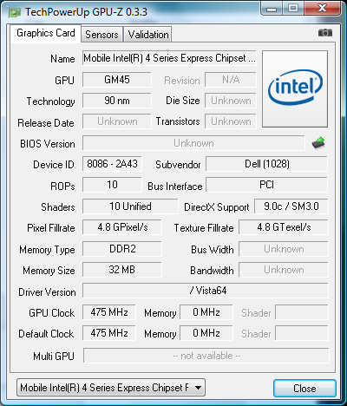Click the Close button

[304, 388]
